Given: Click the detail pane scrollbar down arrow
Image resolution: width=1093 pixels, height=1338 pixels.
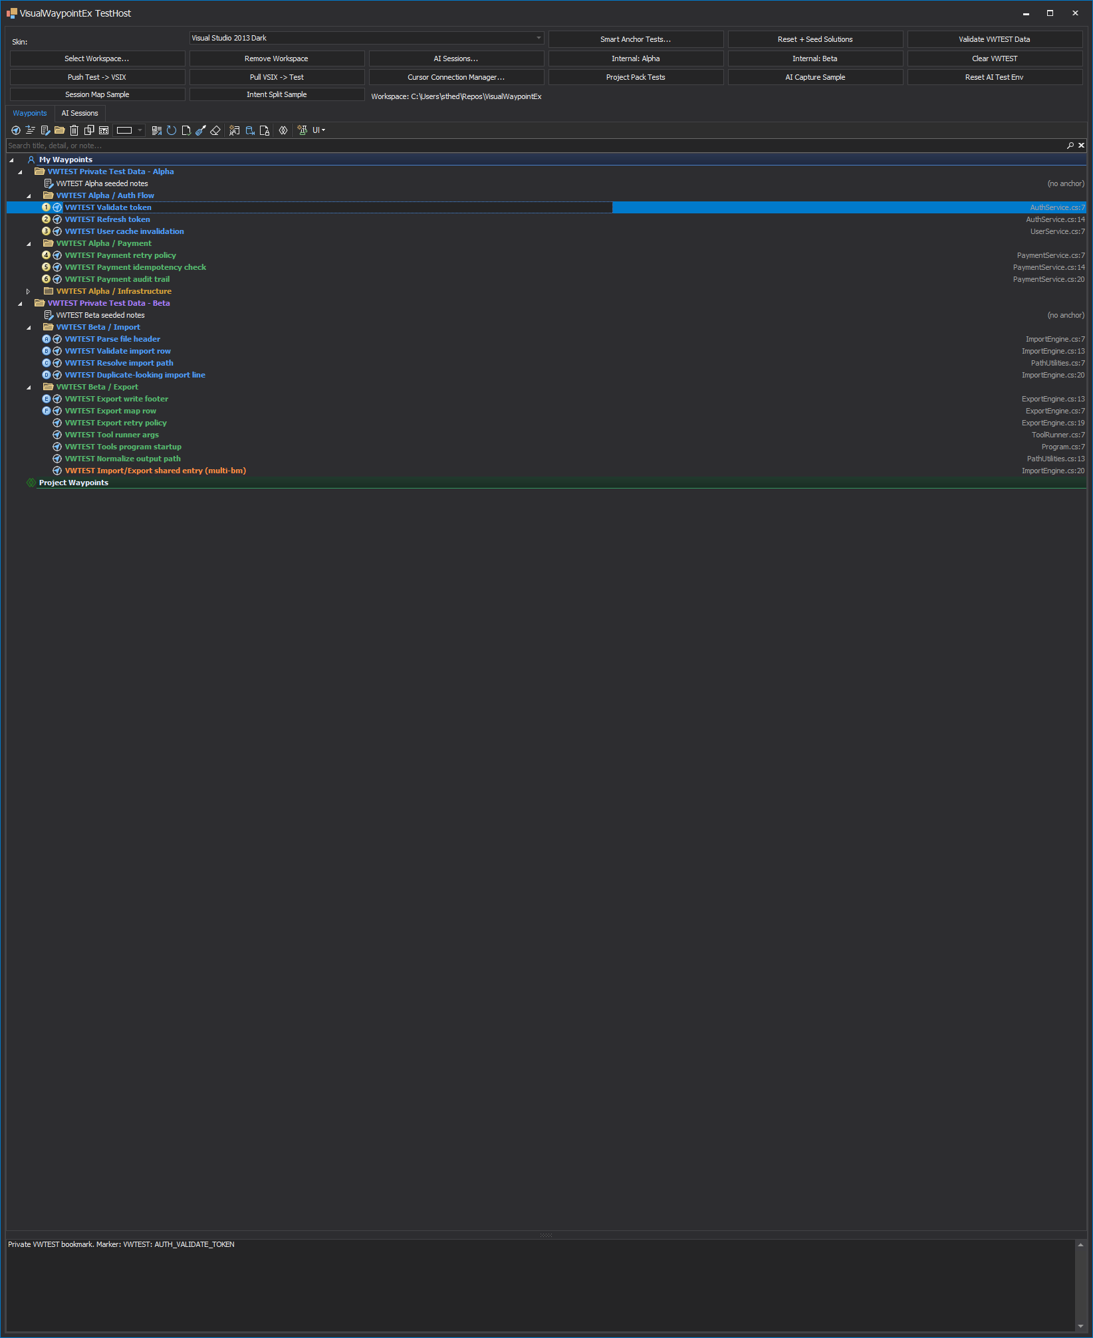Looking at the screenshot, I should point(1080,1326).
